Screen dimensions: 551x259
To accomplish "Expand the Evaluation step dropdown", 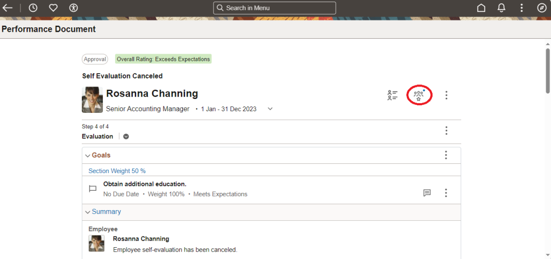I will pos(126,136).
